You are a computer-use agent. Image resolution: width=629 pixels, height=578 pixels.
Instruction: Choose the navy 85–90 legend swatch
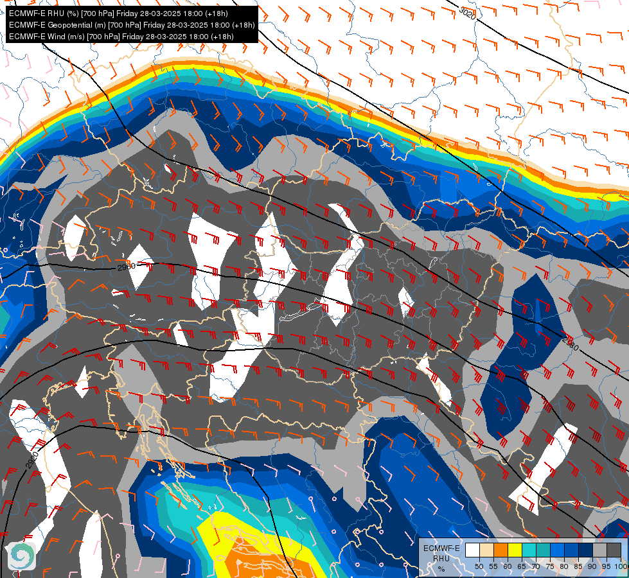point(586,550)
